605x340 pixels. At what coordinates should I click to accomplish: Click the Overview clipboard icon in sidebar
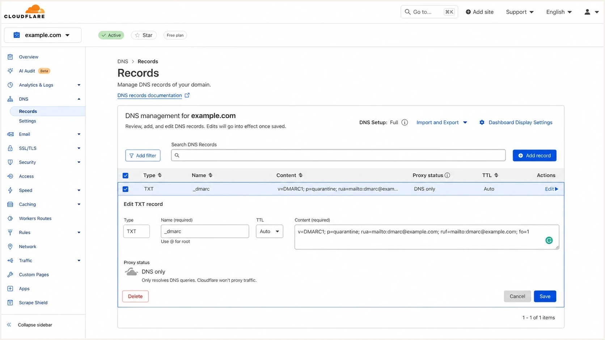click(x=10, y=57)
